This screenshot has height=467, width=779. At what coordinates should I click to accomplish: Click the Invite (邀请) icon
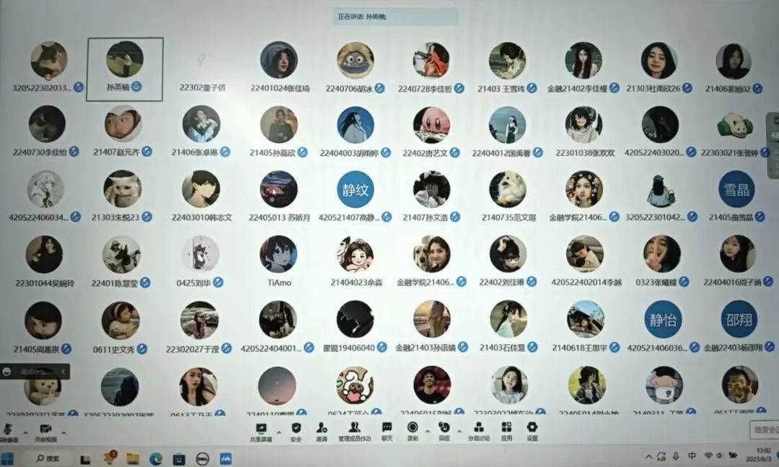point(322,429)
